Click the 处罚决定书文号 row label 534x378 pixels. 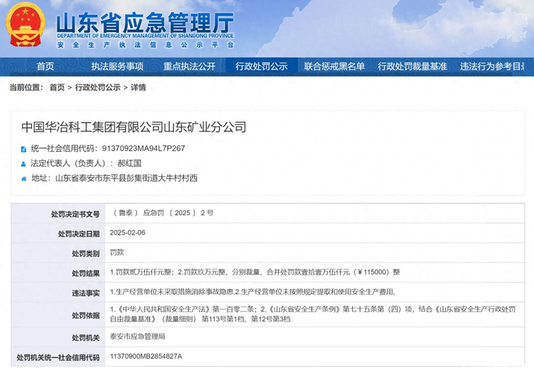click(x=75, y=214)
